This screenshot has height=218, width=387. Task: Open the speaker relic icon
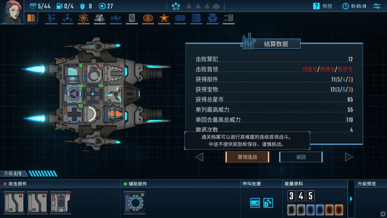point(148,18)
